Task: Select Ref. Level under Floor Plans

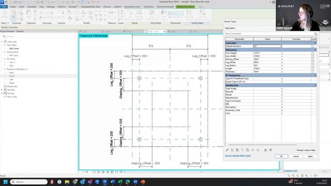Action: coord(14,49)
